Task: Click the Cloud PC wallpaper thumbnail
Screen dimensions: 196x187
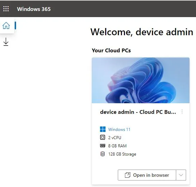Action: pos(141,80)
